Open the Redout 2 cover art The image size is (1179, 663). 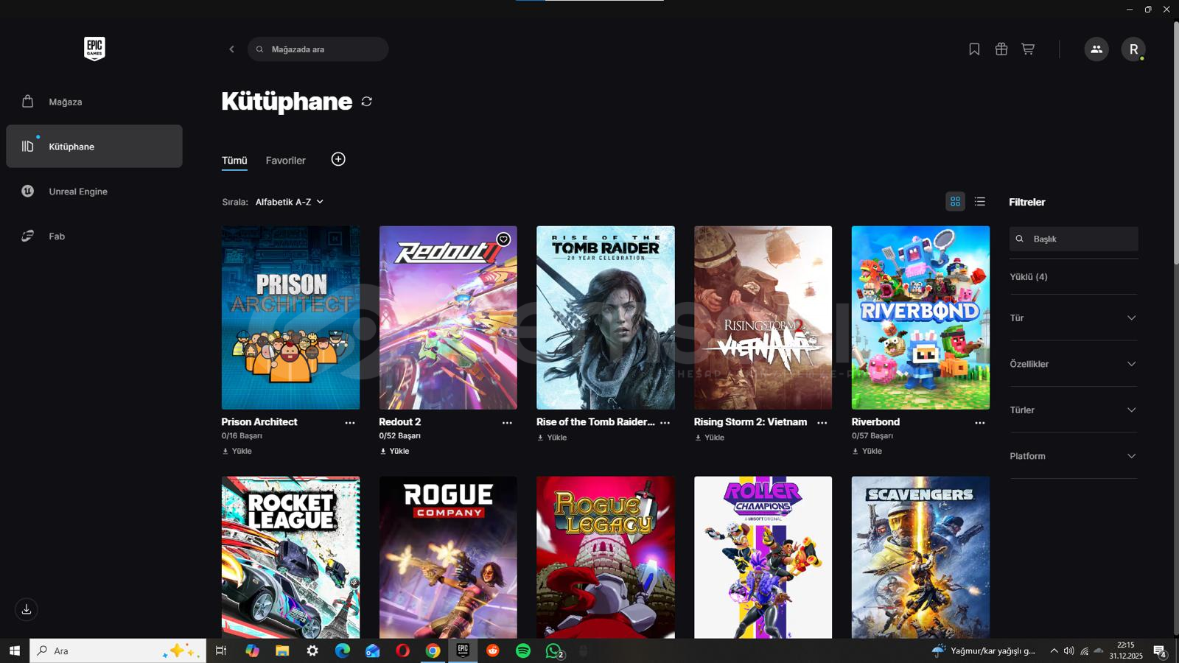pyautogui.click(x=448, y=318)
